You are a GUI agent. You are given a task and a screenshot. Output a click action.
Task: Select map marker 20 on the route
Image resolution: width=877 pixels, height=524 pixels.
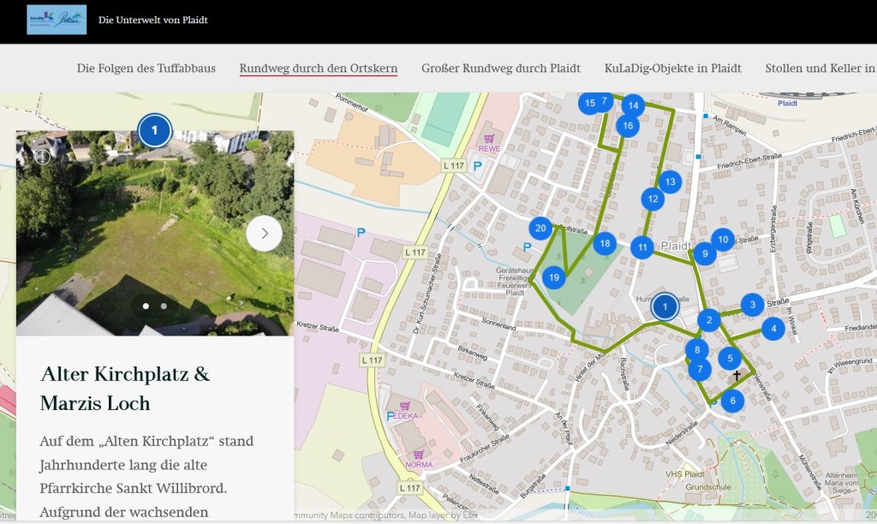click(x=540, y=229)
